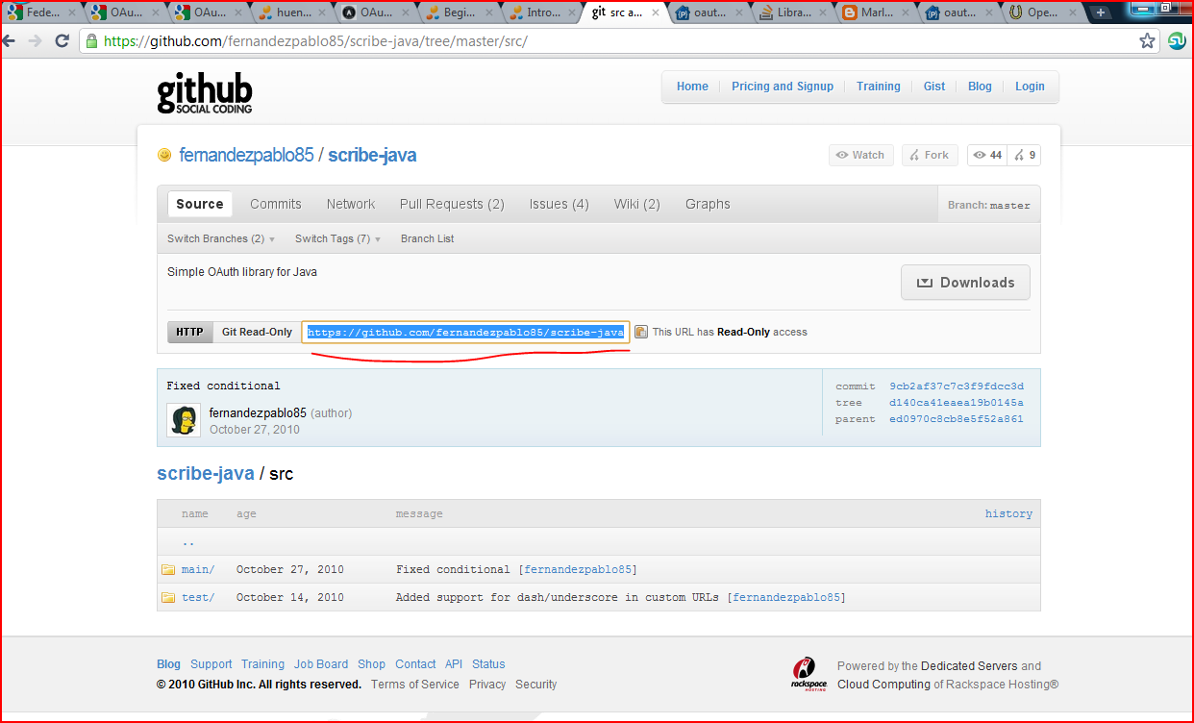Open parent commit ed0970c8cb8e5f52a861
Viewport: 1194px width, 723px height.
point(957,419)
